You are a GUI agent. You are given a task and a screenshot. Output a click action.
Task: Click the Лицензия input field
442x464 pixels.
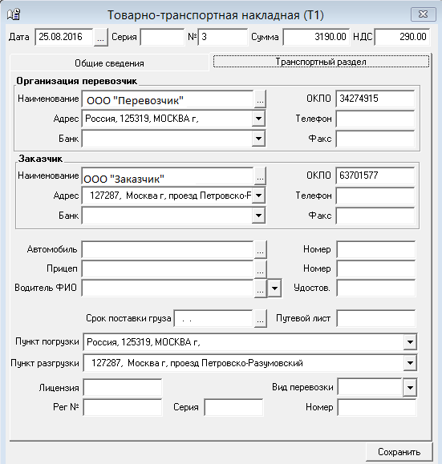[123, 387]
